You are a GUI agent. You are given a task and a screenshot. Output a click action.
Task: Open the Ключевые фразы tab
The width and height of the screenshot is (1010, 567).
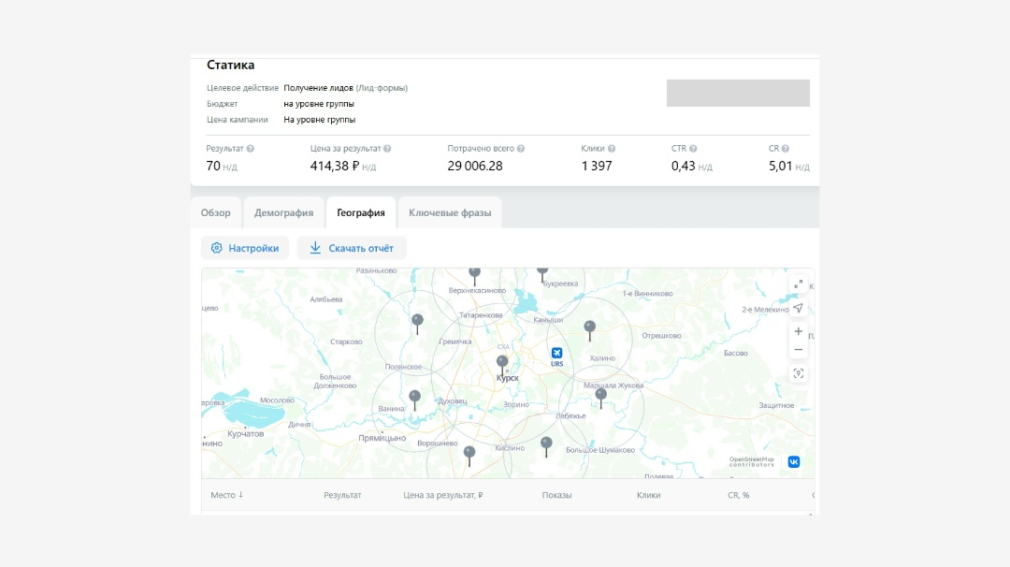coord(449,213)
